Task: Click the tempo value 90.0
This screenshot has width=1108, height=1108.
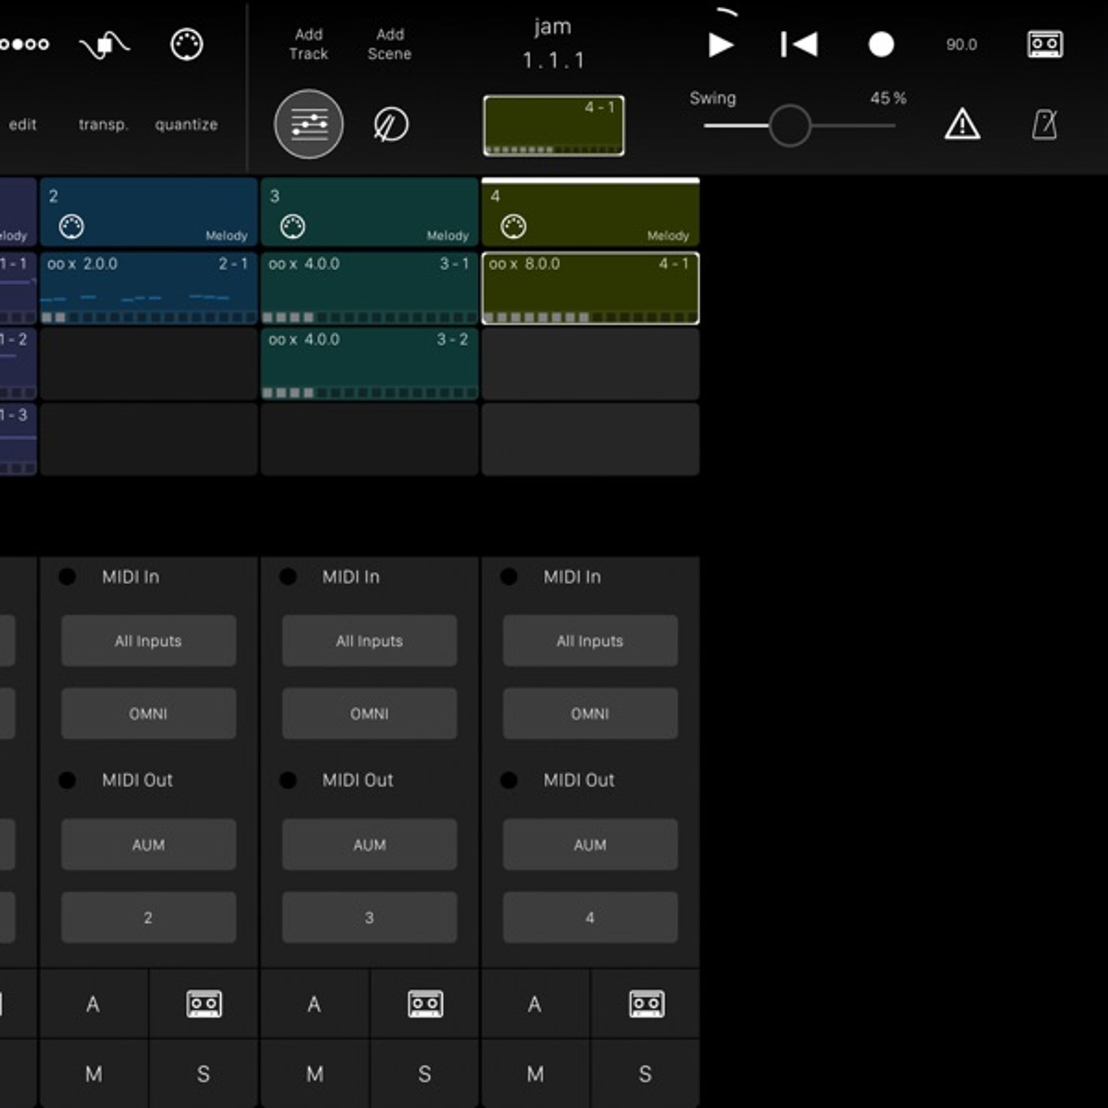Action: pyautogui.click(x=962, y=45)
